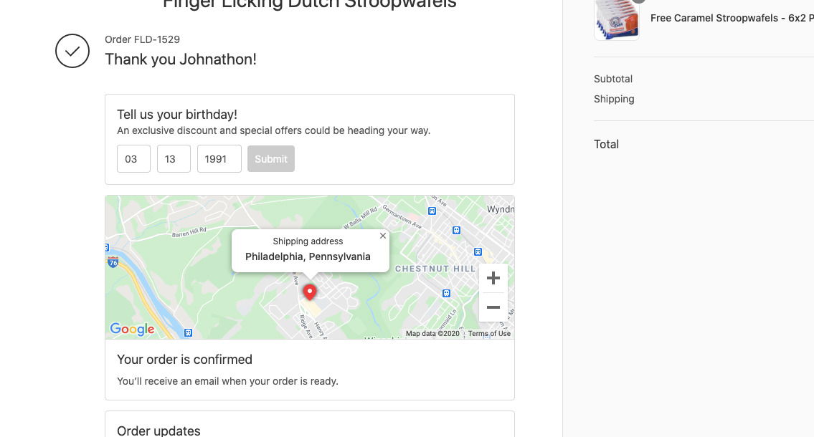
Task: Focus the birthday year field showing 1991
Action: pos(219,159)
